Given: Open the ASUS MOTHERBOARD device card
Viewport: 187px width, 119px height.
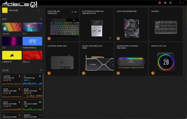Looking at the screenshot, I should click(x=131, y=24).
